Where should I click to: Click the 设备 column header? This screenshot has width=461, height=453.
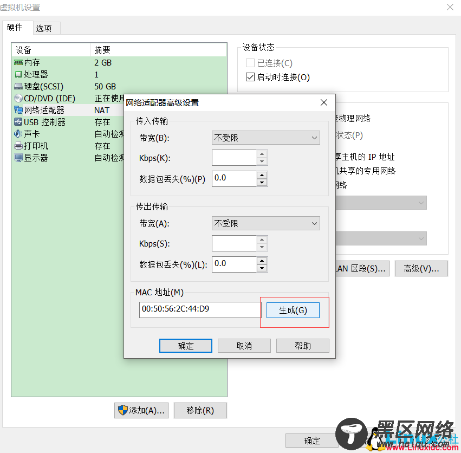pos(51,50)
